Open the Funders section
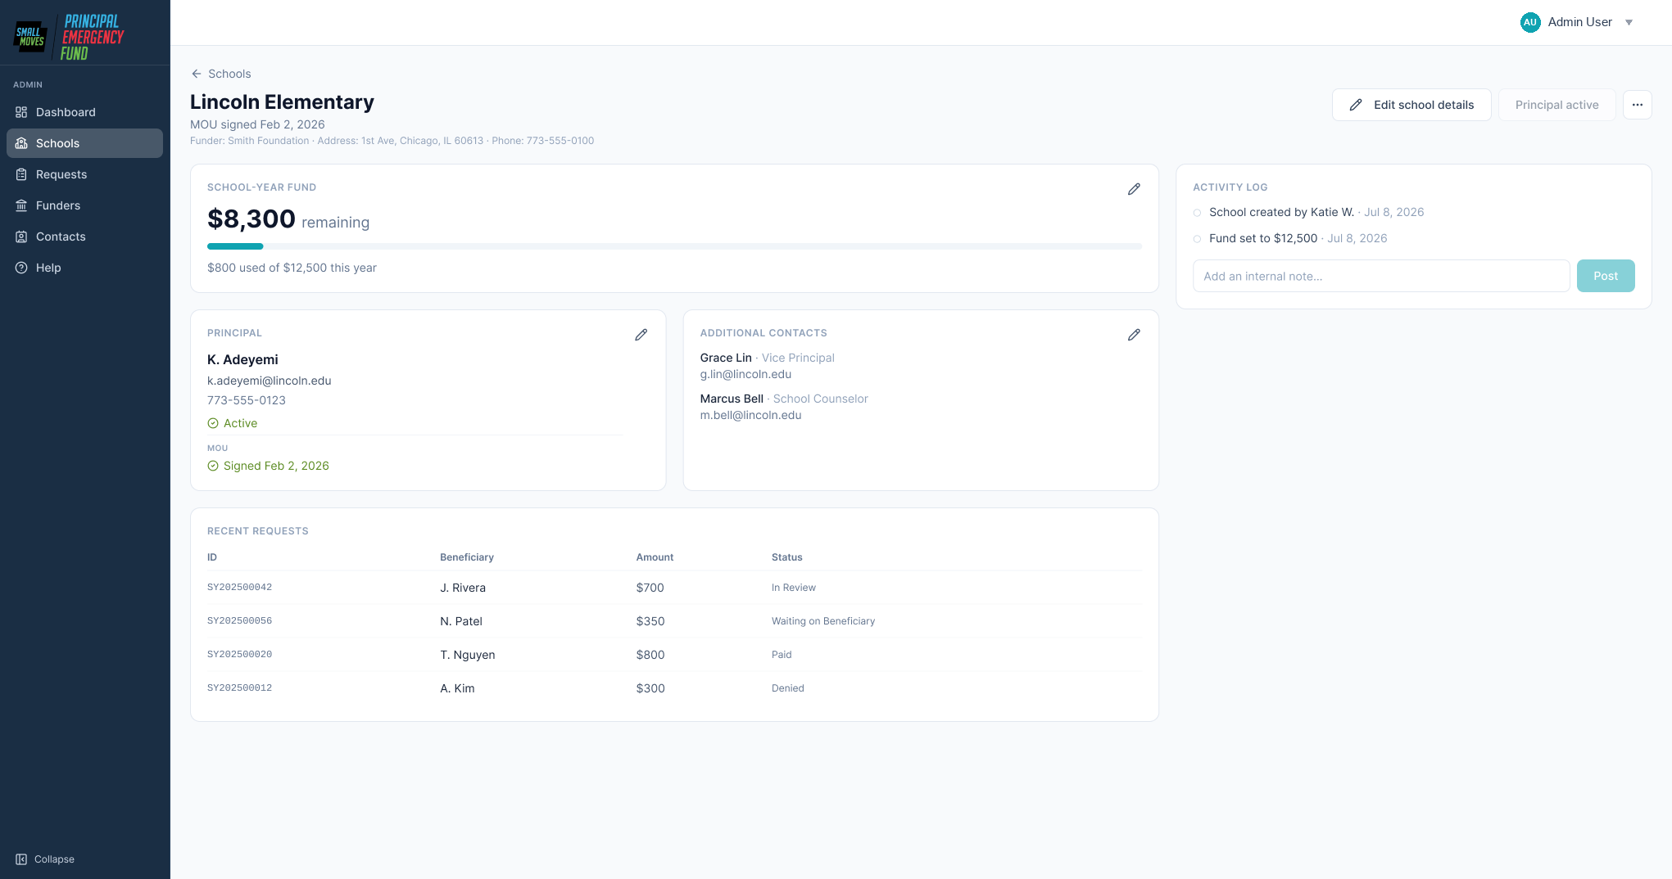Viewport: 1672px width, 879px height. coord(84,205)
